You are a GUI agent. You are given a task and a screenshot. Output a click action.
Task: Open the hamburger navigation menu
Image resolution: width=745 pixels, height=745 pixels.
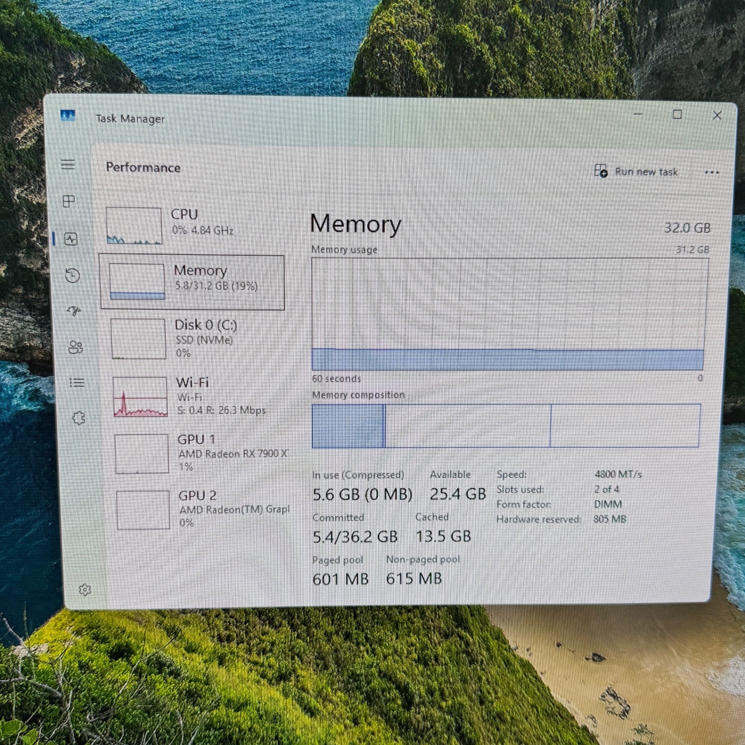pos(68,164)
